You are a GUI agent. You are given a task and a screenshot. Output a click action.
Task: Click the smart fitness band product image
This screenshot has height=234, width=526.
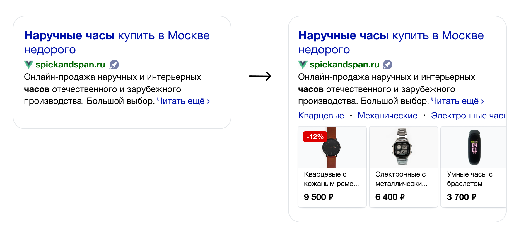[x=475, y=147]
